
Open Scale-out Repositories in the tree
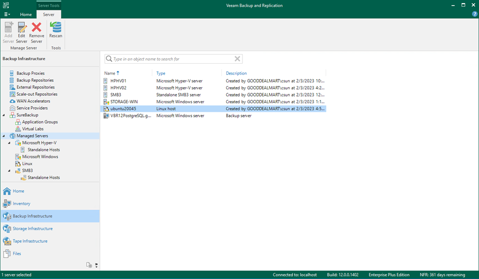coord(36,94)
